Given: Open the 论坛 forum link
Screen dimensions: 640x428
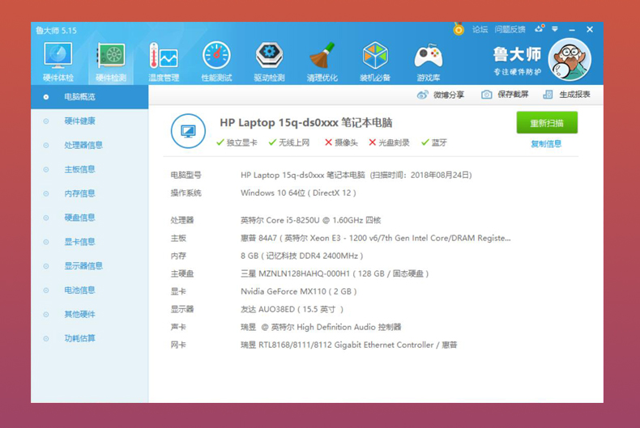Looking at the screenshot, I should [x=480, y=29].
